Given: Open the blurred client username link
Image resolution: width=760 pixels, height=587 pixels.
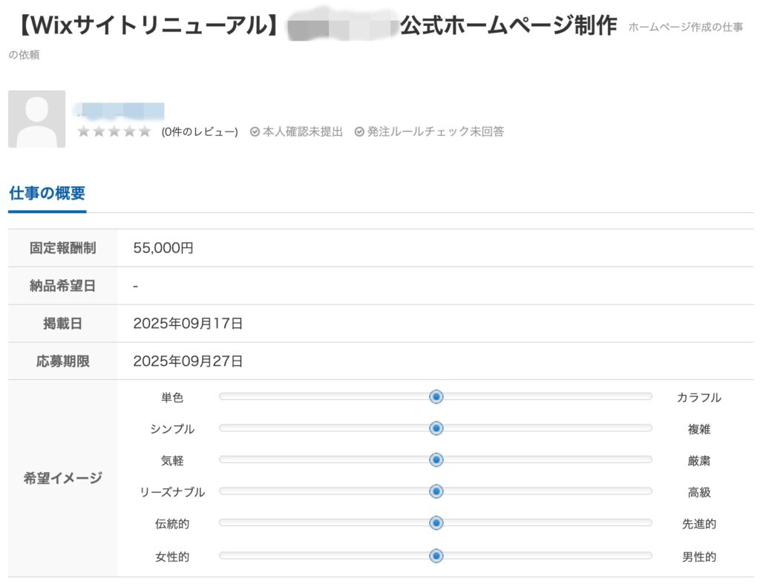Looking at the screenshot, I should 120,111.
